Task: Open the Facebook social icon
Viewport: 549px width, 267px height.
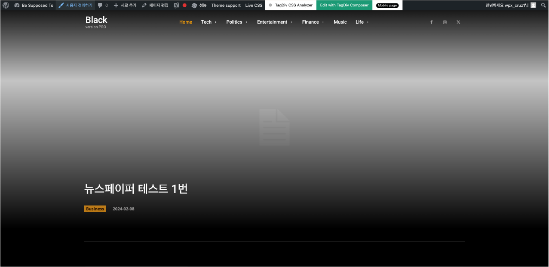Action: pyautogui.click(x=431, y=22)
